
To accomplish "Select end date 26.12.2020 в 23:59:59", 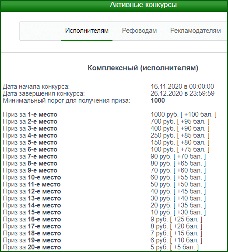I will 182,93.
